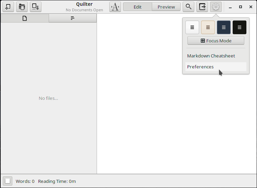Open the Markdown Cheatsheet

coord(216,56)
